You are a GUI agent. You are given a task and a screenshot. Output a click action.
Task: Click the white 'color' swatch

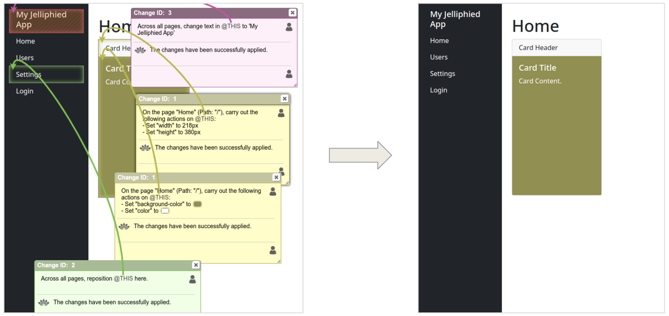pyautogui.click(x=165, y=211)
